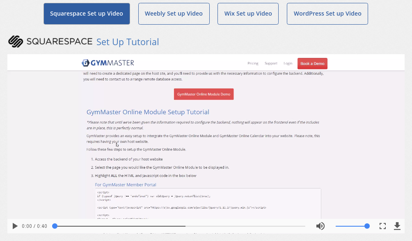Click step 'Highlight ALL the HTML and Javascript code'
Image resolution: width=412 pixels, height=241 pixels.
[146, 176]
